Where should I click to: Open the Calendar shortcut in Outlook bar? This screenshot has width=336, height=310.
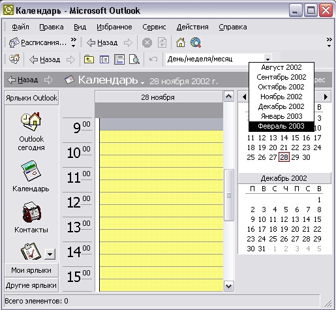tap(31, 171)
